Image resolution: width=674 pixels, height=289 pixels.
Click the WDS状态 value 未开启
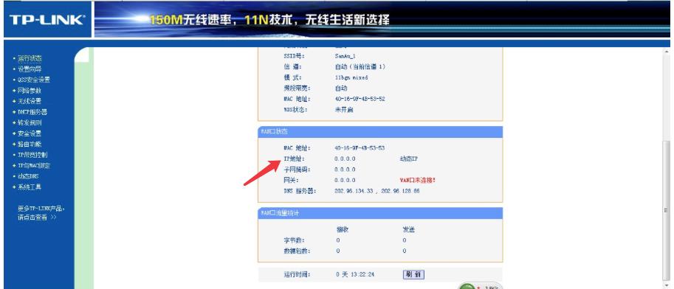click(x=344, y=110)
